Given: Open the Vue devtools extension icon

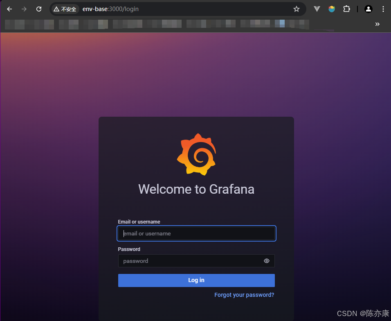Looking at the screenshot, I should (317, 9).
